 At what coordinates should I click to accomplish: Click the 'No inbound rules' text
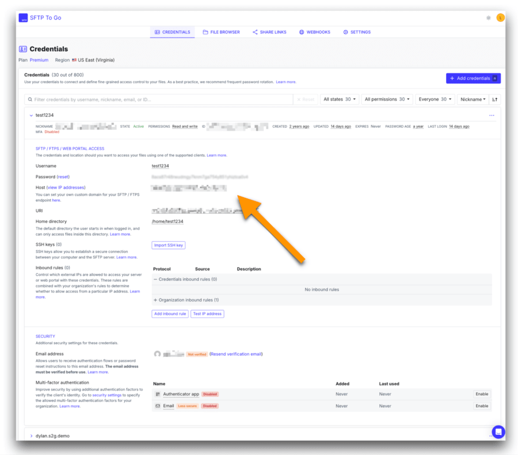[322, 289]
